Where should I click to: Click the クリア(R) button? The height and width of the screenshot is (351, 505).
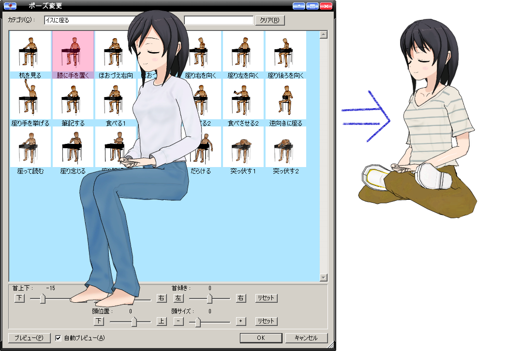click(269, 20)
